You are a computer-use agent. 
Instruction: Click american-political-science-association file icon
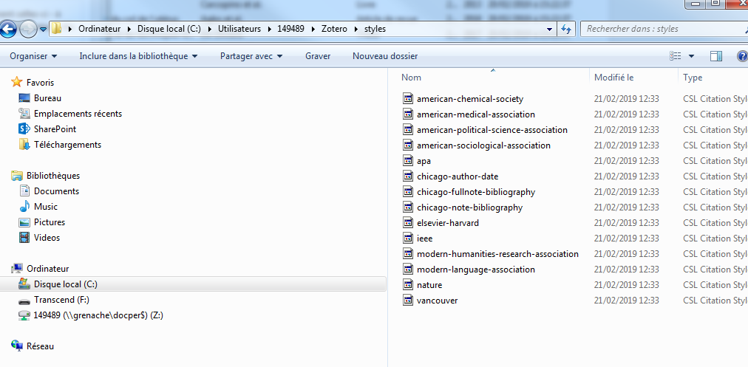tap(408, 130)
